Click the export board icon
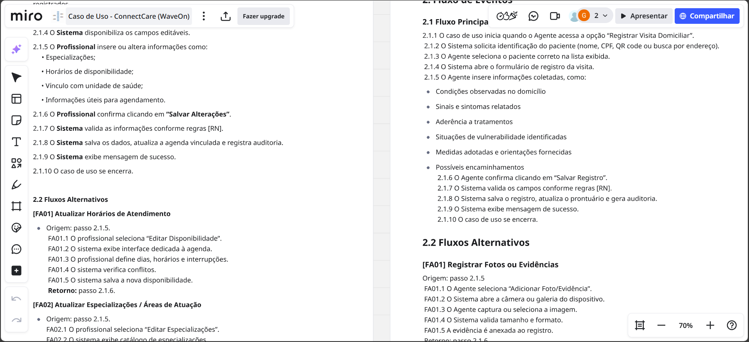 click(x=226, y=16)
